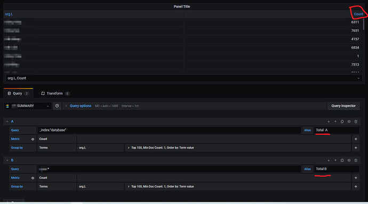Add another metric to query A
Viewport: 368px width, 204px height.
[356, 139]
